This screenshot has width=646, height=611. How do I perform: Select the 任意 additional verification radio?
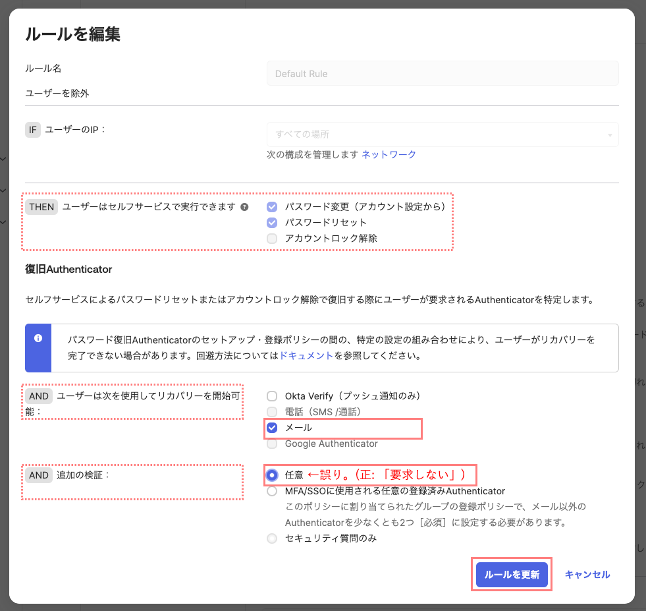click(272, 475)
